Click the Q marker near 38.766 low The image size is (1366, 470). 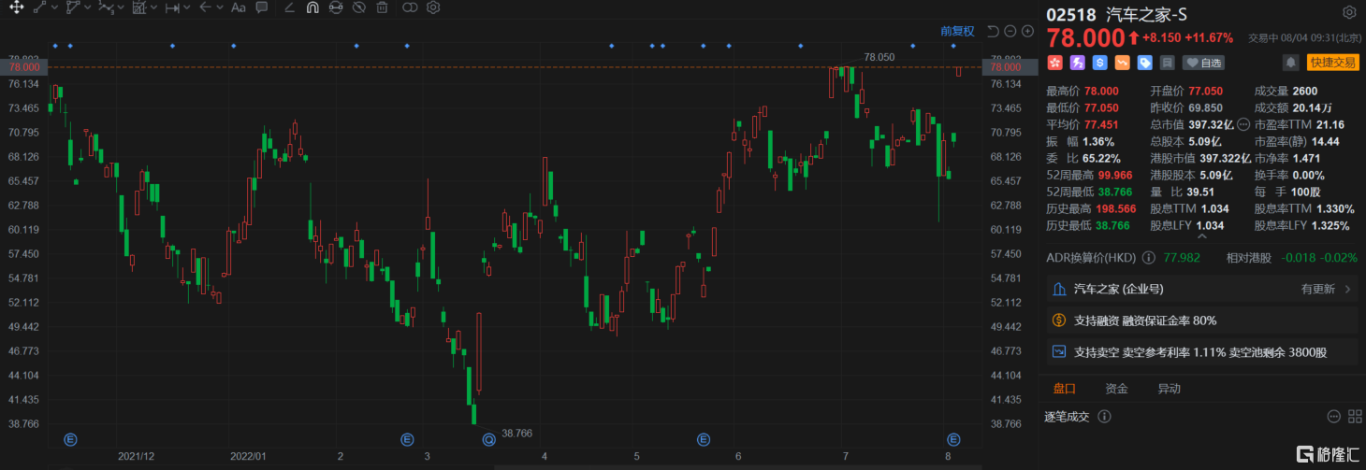click(488, 439)
